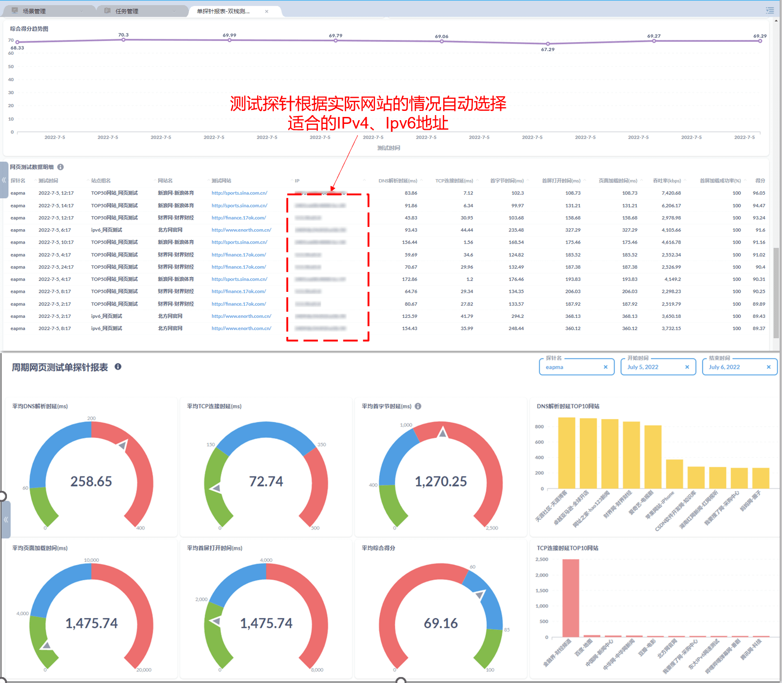
Task: Click the info icon beside 网页测试数据明细
Action: [x=60, y=167]
